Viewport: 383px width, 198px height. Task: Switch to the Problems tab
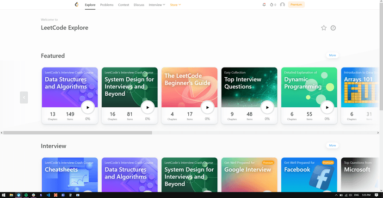click(x=107, y=5)
